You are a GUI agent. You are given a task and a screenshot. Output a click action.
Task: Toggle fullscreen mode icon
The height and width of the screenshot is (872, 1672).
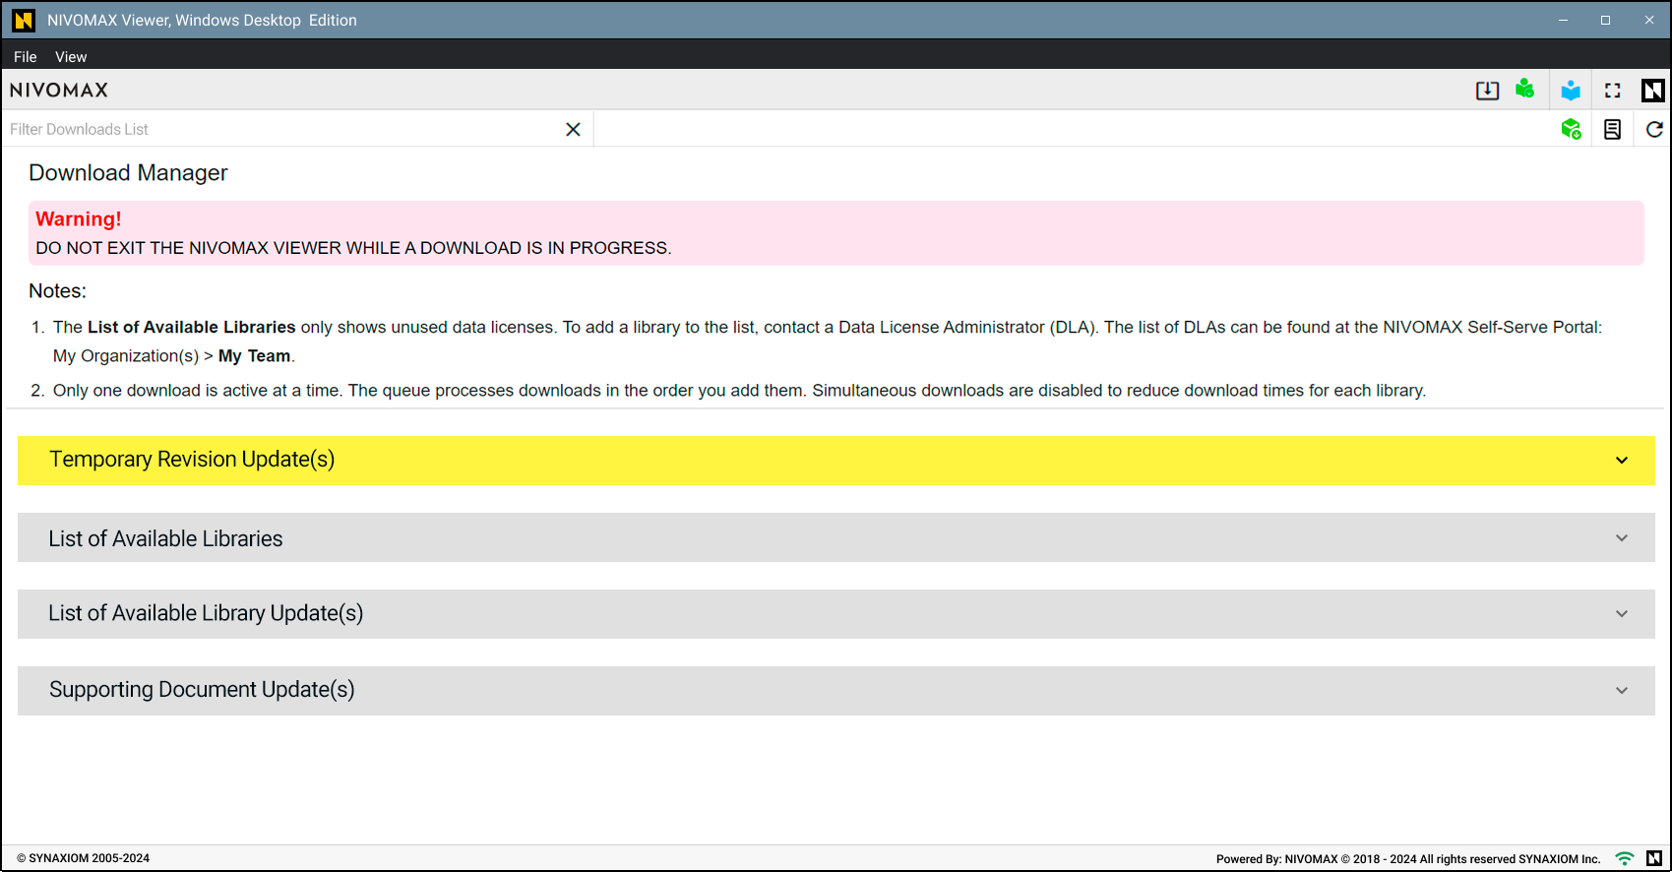pyautogui.click(x=1613, y=91)
